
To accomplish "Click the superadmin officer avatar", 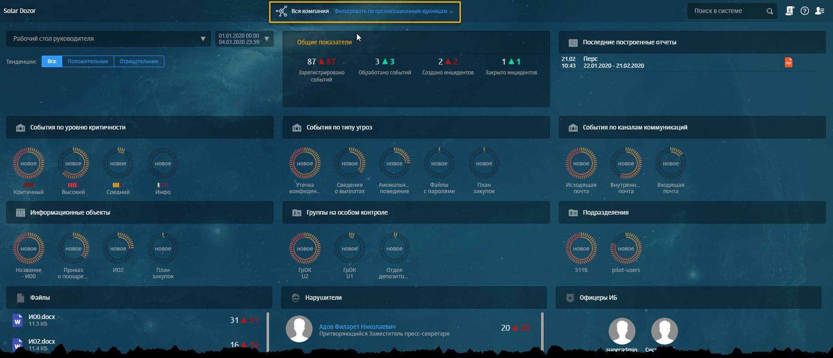I will click(x=622, y=332).
